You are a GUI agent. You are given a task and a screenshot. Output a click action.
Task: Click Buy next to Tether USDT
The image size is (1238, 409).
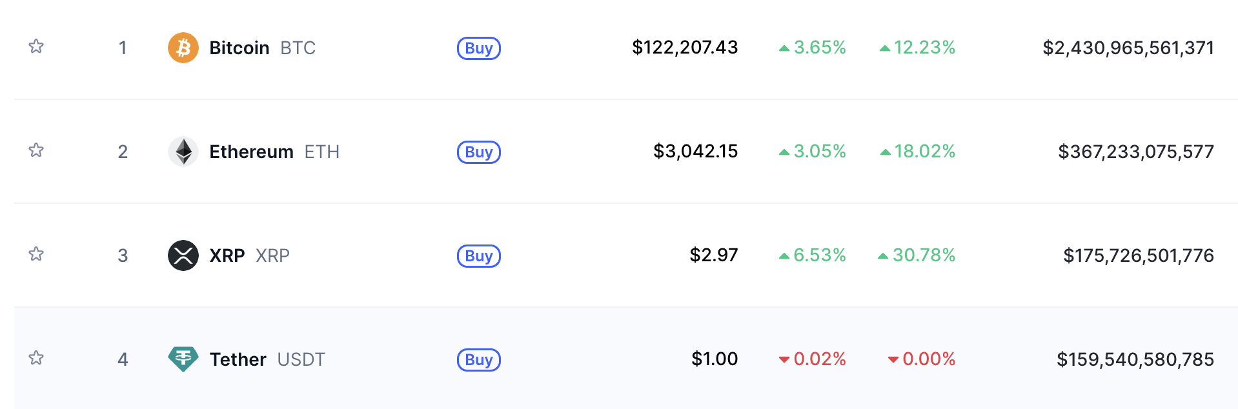tap(479, 360)
